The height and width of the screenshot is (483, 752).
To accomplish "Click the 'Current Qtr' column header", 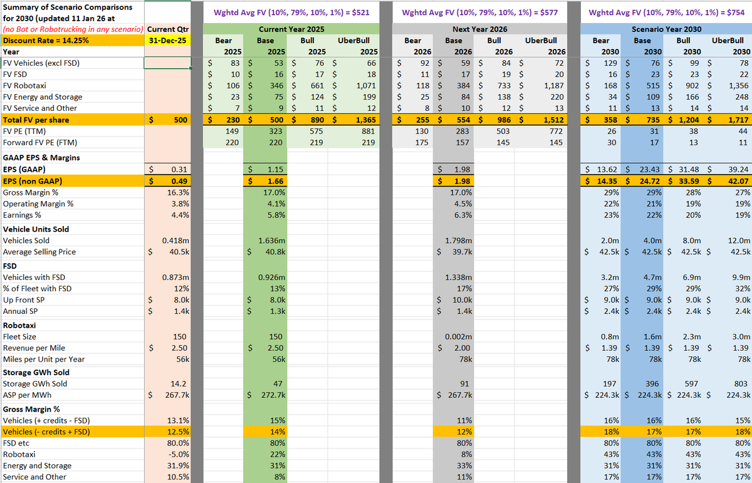I will pos(167,29).
